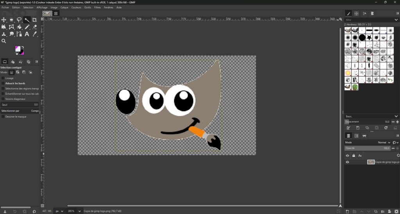Toggle the Adoucir les bords checkbox
Image resolution: width=400 pixels, height=214 pixels.
(x=3, y=83)
